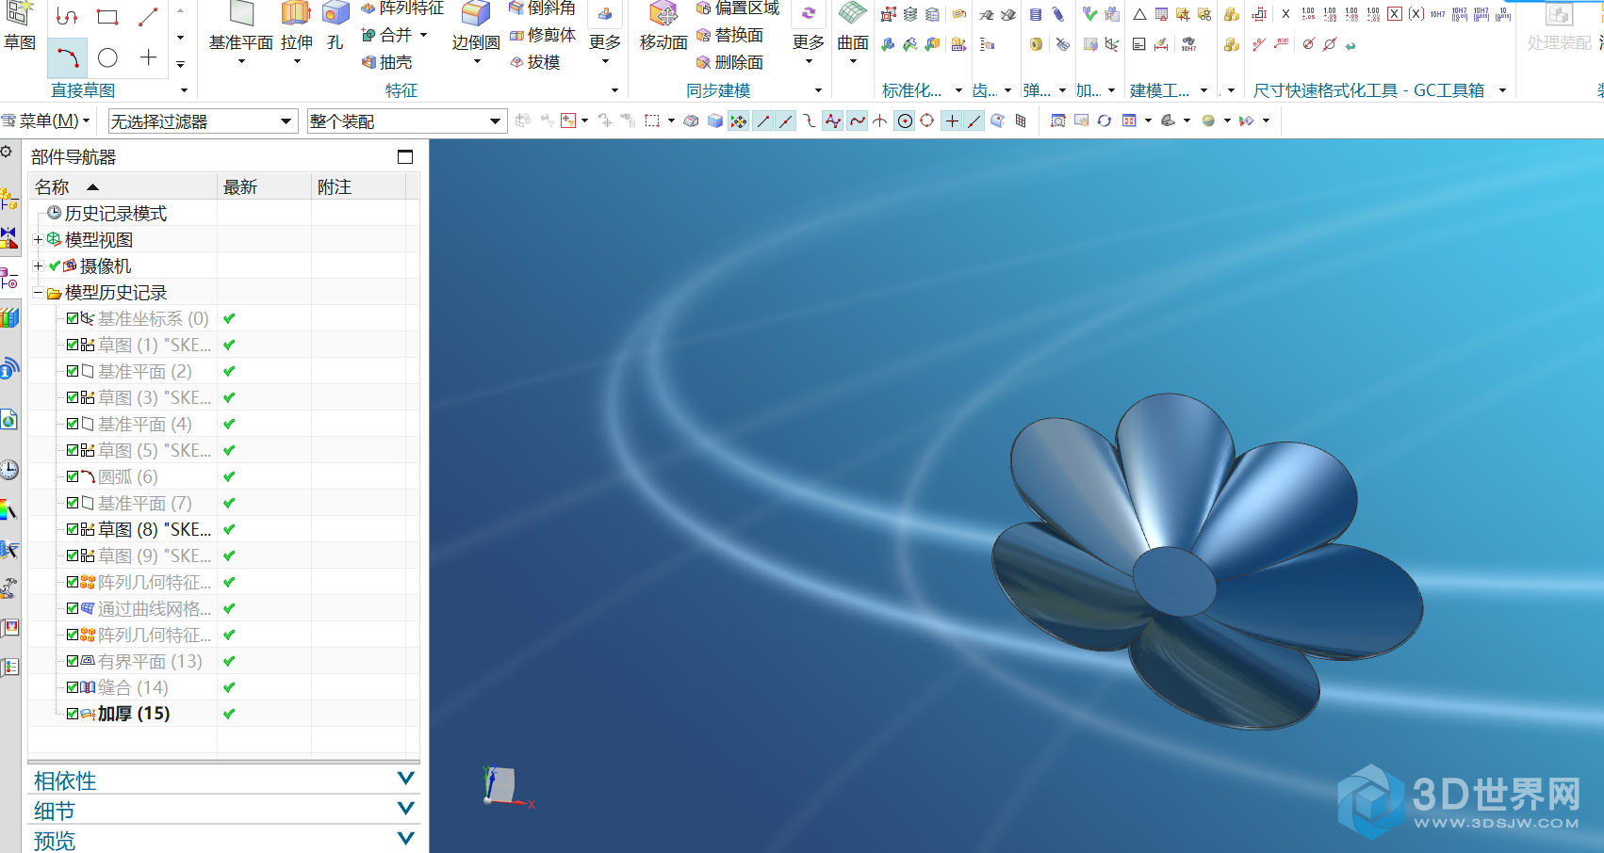Expand the 相依性 panel
The height and width of the screenshot is (853, 1604).
(x=406, y=779)
